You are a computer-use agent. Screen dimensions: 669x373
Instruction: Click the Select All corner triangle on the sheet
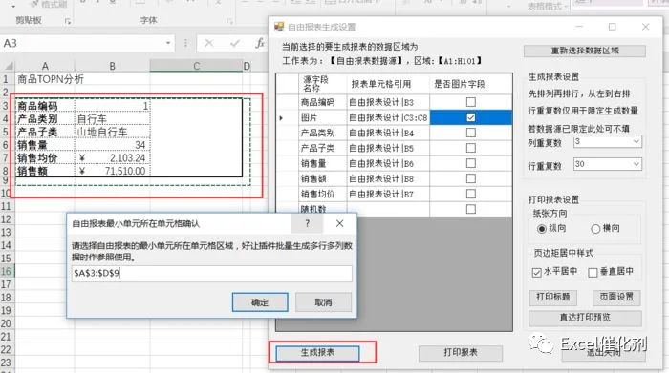pyautogui.click(x=8, y=66)
